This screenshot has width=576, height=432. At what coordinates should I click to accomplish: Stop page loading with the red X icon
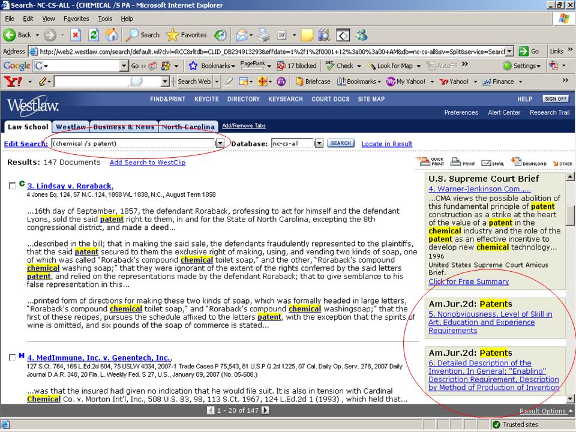[x=76, y=35]
